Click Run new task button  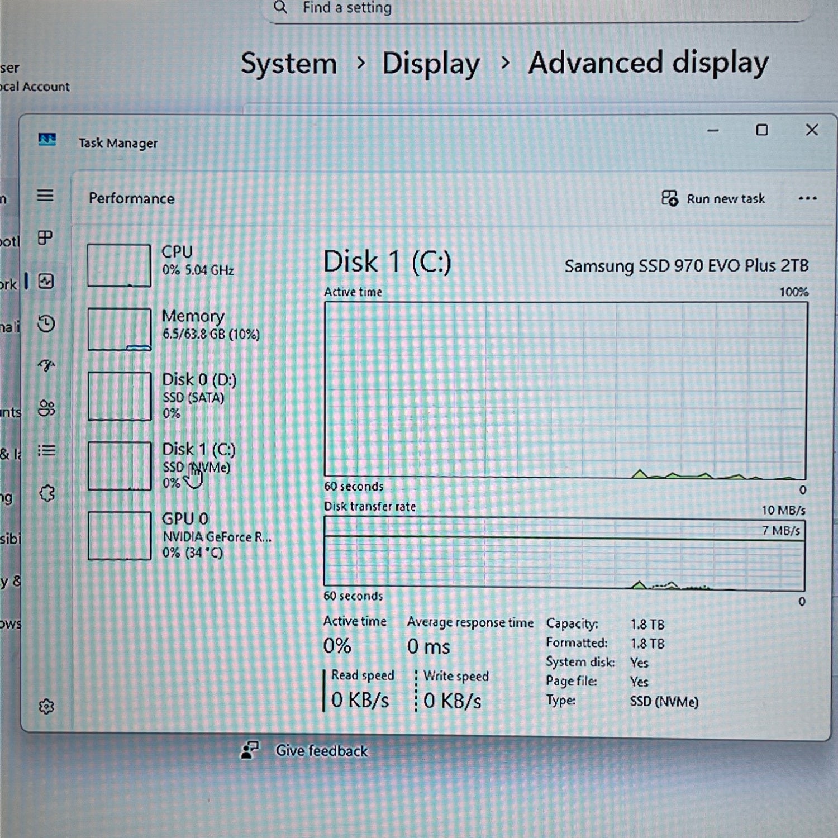tap(713, 198)
